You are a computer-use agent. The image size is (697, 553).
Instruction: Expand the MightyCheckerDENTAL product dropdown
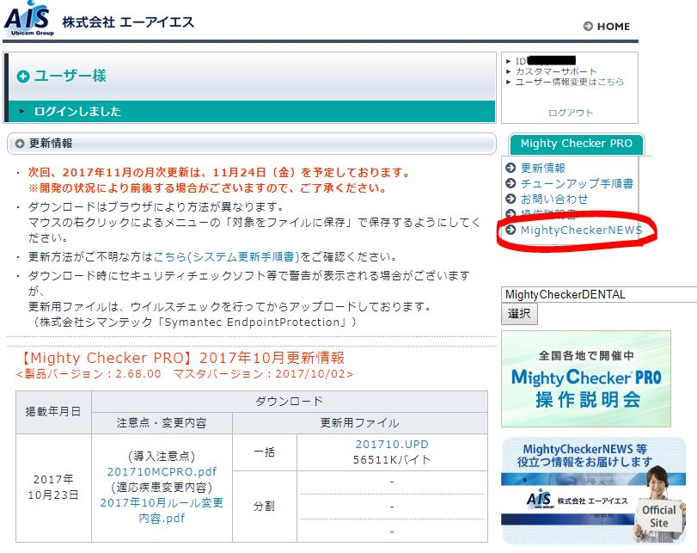pos(598,294)
